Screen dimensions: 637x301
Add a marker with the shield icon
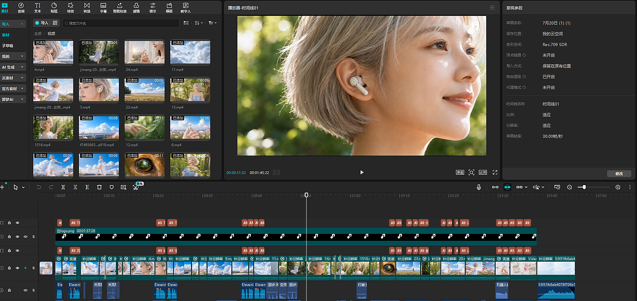coord(111,187)
